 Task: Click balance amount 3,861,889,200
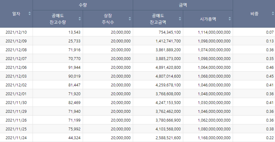[x=168, y=50]
